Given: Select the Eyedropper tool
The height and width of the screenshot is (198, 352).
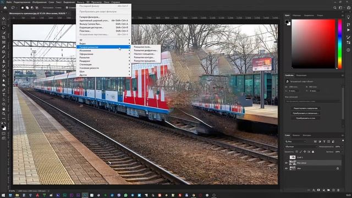Looking at the screenshot, I should 4,47.
